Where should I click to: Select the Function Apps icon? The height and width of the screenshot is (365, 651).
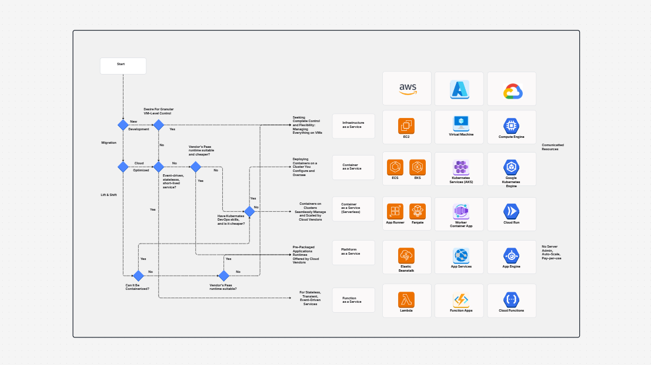[x=461, y=299]
